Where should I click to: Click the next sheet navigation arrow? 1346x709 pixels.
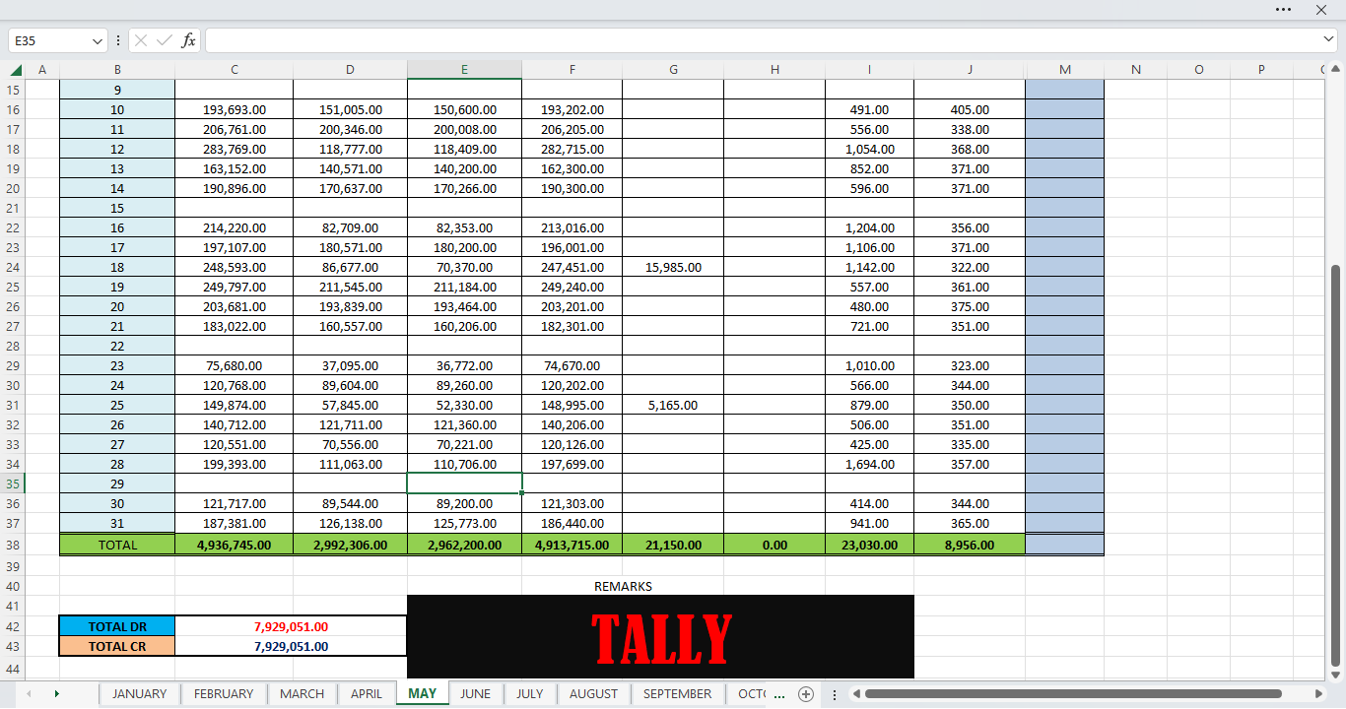(x=56, y=693)
